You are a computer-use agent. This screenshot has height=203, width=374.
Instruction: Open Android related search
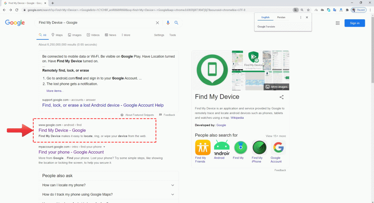pyautogui.click(x=222, y=150)
